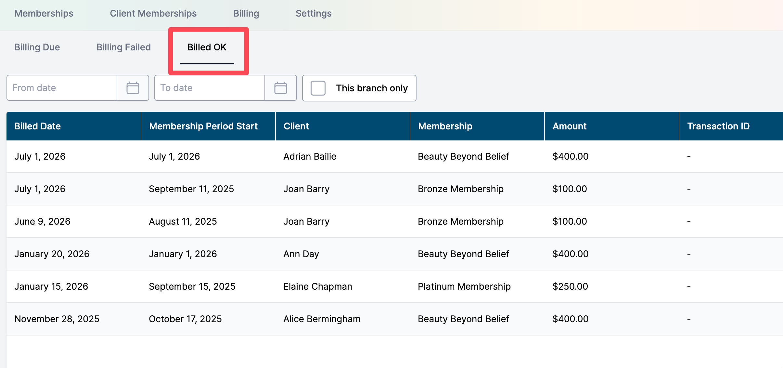
Task: Open the To date calendar picker
Action: click(281, 88)
